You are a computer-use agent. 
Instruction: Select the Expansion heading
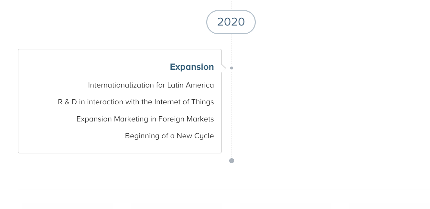click(192, 67)
